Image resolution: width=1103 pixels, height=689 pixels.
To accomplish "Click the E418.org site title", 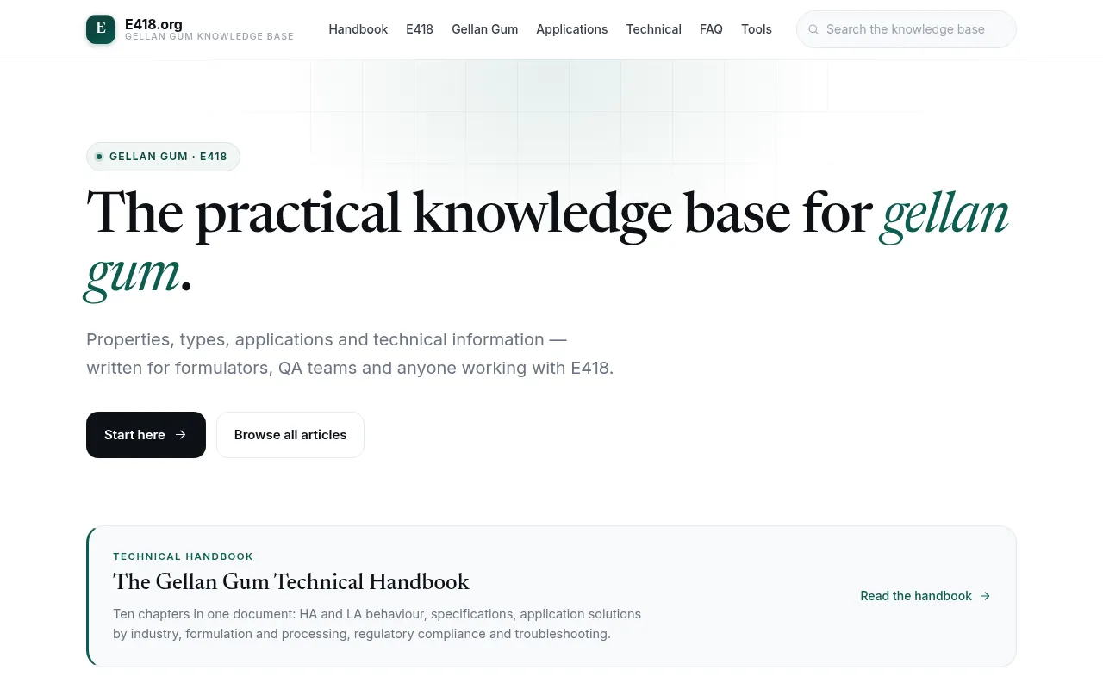I will point(153,24).
